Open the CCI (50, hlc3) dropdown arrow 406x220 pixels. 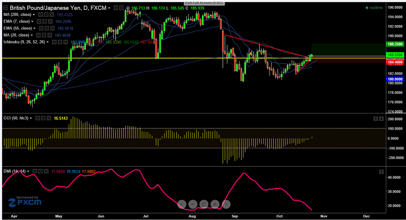pyautogui.click(x=31, y=118)
